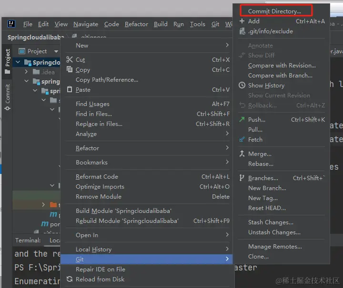Choose Add in the Git submenu

click(x=254, y=21)
